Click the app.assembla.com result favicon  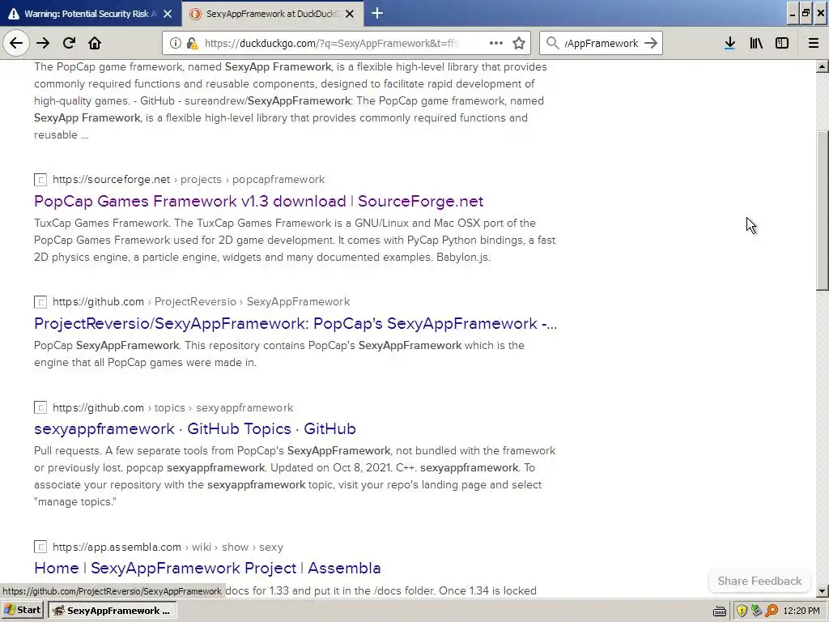[x=40, y=547]
